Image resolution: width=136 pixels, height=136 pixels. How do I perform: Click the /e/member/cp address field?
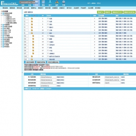(48, 86)
